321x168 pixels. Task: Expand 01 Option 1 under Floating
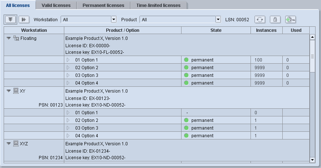click(68, 60)
